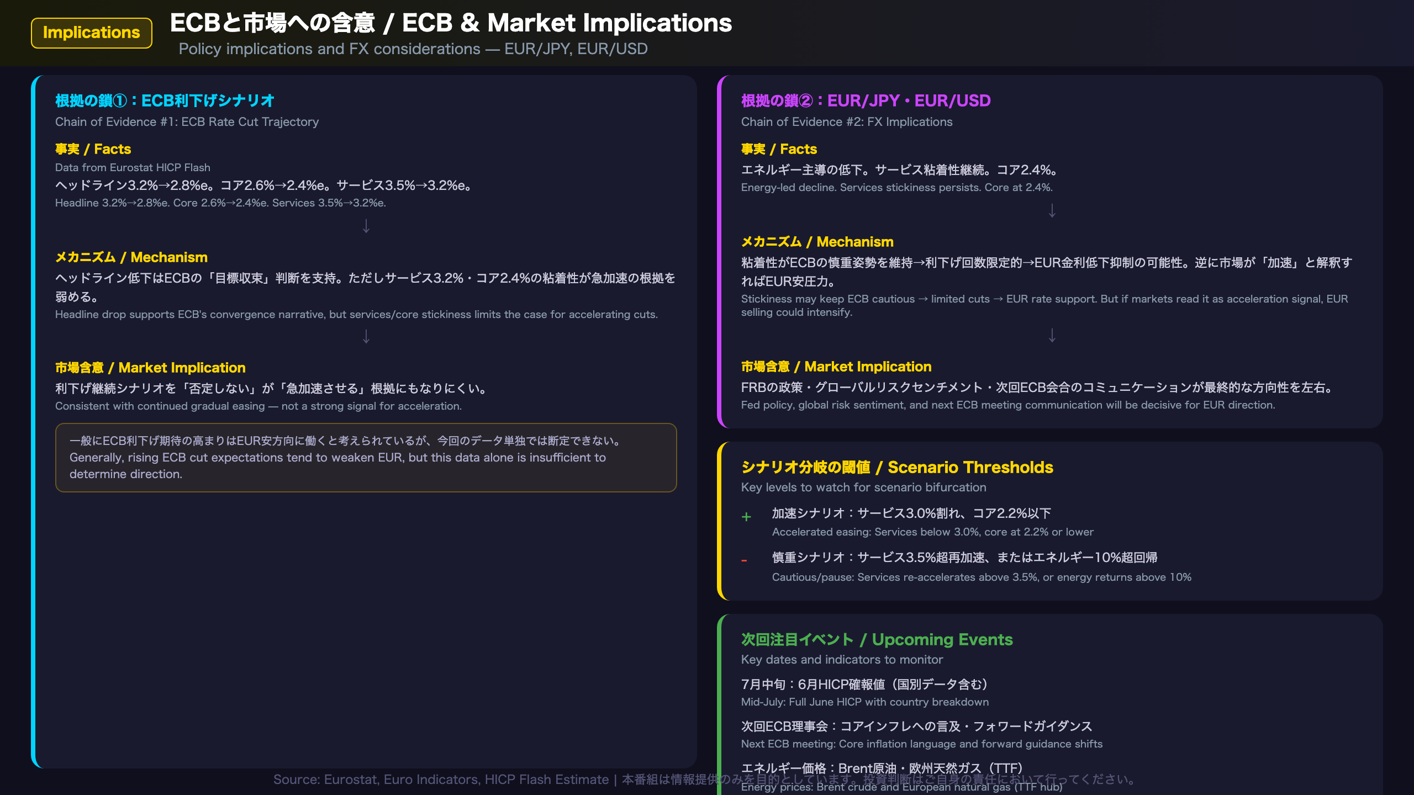
Task: Click event '7月中旬：6月HICP確報値'
Action: point(864,685)
